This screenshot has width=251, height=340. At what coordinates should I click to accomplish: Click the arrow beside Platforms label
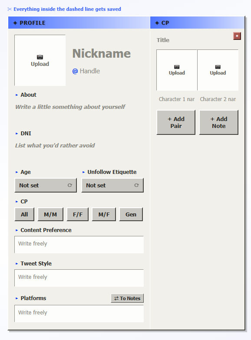(17, 298)
